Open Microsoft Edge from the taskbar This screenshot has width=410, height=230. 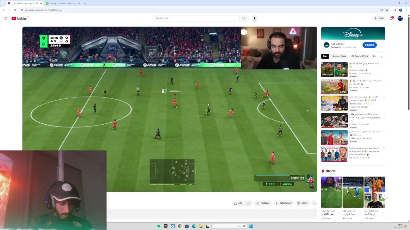[x=194, y=226]
